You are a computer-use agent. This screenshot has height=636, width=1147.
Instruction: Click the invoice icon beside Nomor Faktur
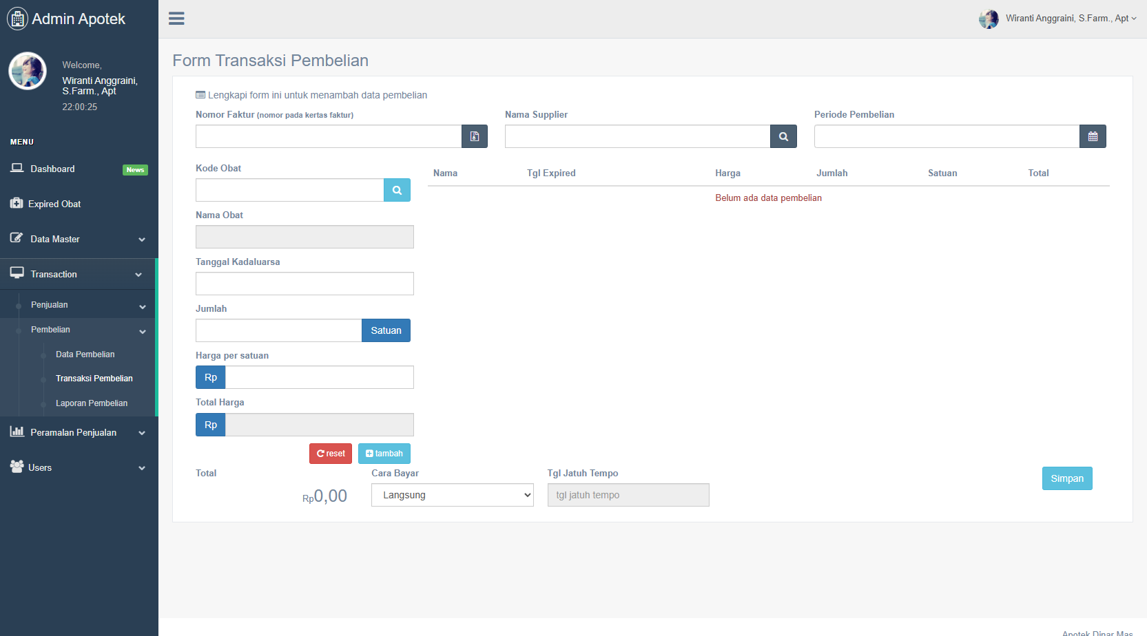(x=475, y=136)
